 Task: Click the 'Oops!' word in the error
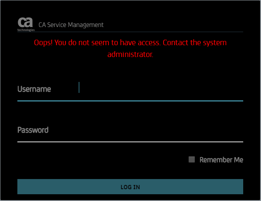tap(44, 43)
